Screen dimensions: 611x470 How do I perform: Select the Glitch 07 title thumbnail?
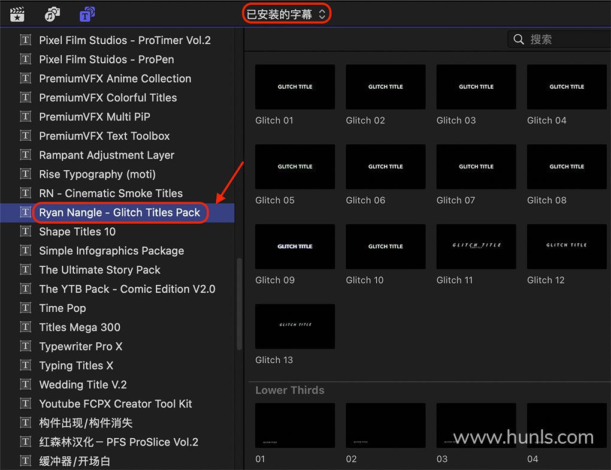pyautogui.click(x=476, y=167)
